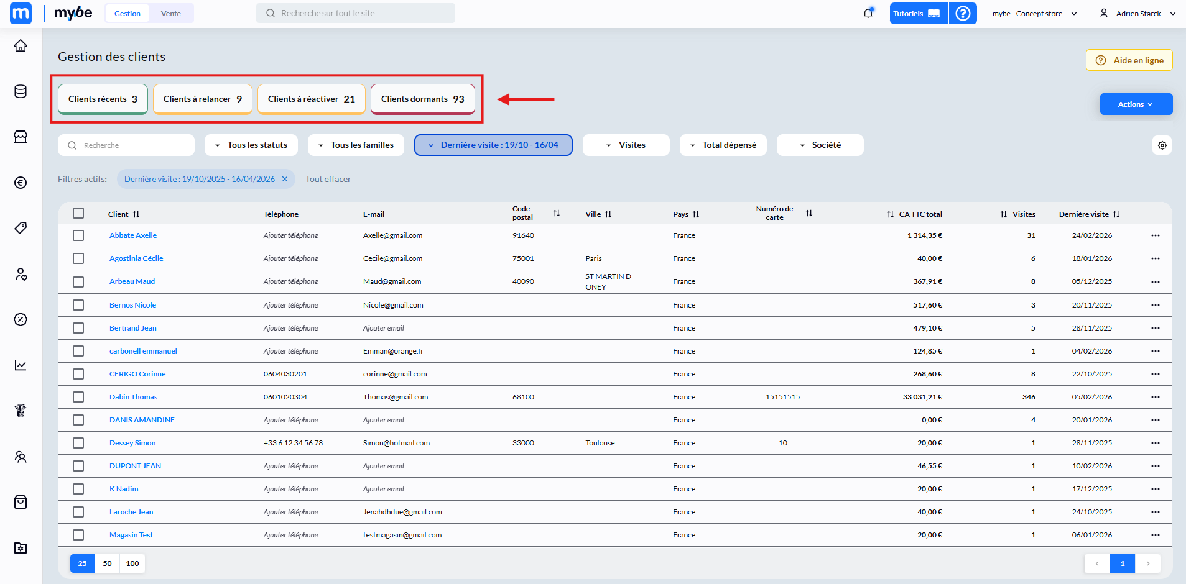Open the home icon in sidebar
Screen dimensions: 1186x584
(x=21, y=45)
